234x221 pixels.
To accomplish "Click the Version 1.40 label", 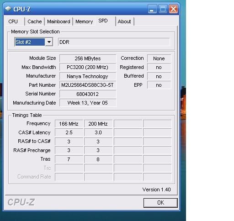I will [x=157, y=189].
